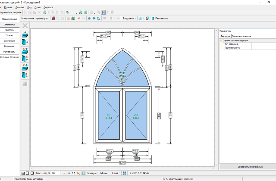
Task: Click the second view layout icon in bottom toolbar
Action: click(28, 173)
